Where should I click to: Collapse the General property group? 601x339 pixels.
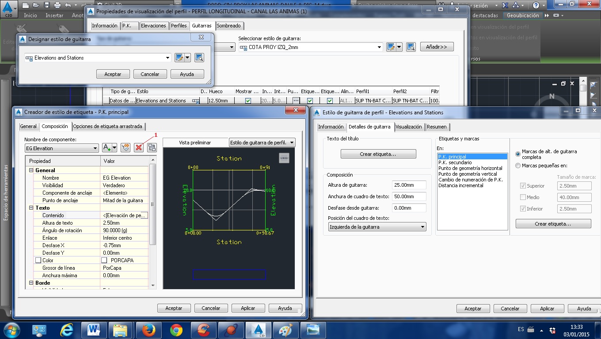point(31,170)
